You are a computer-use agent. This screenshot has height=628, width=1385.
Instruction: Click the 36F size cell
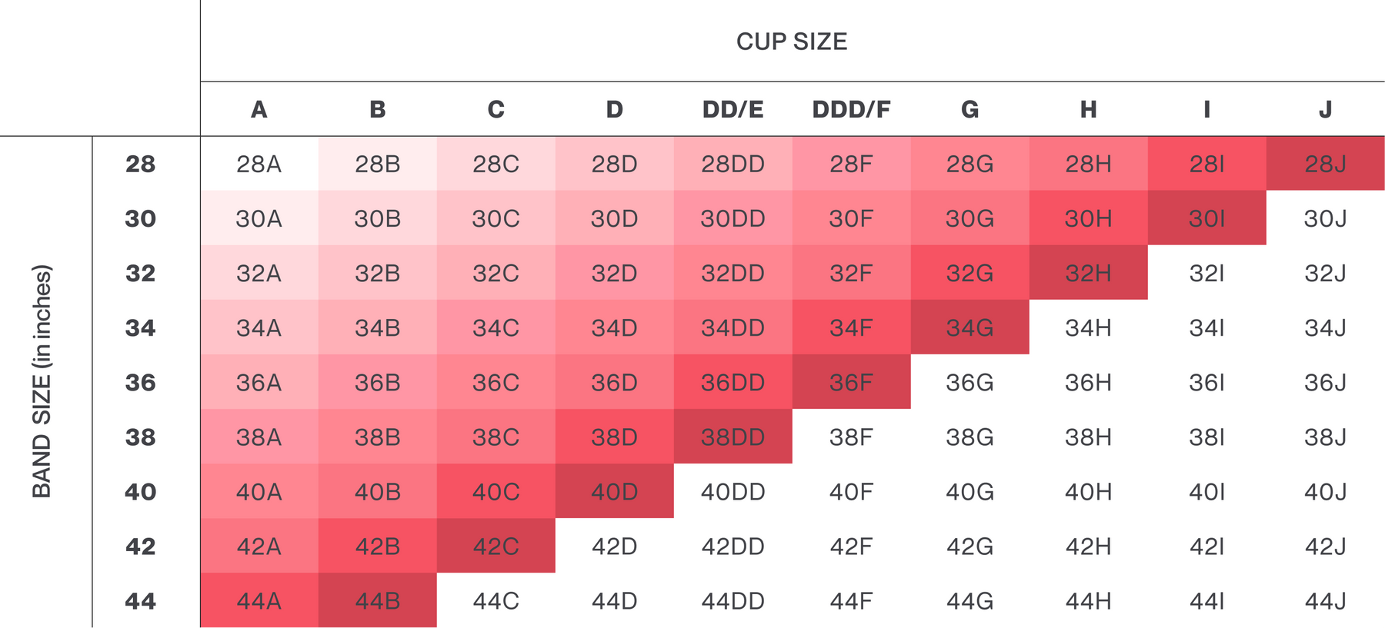pos(851,383)
